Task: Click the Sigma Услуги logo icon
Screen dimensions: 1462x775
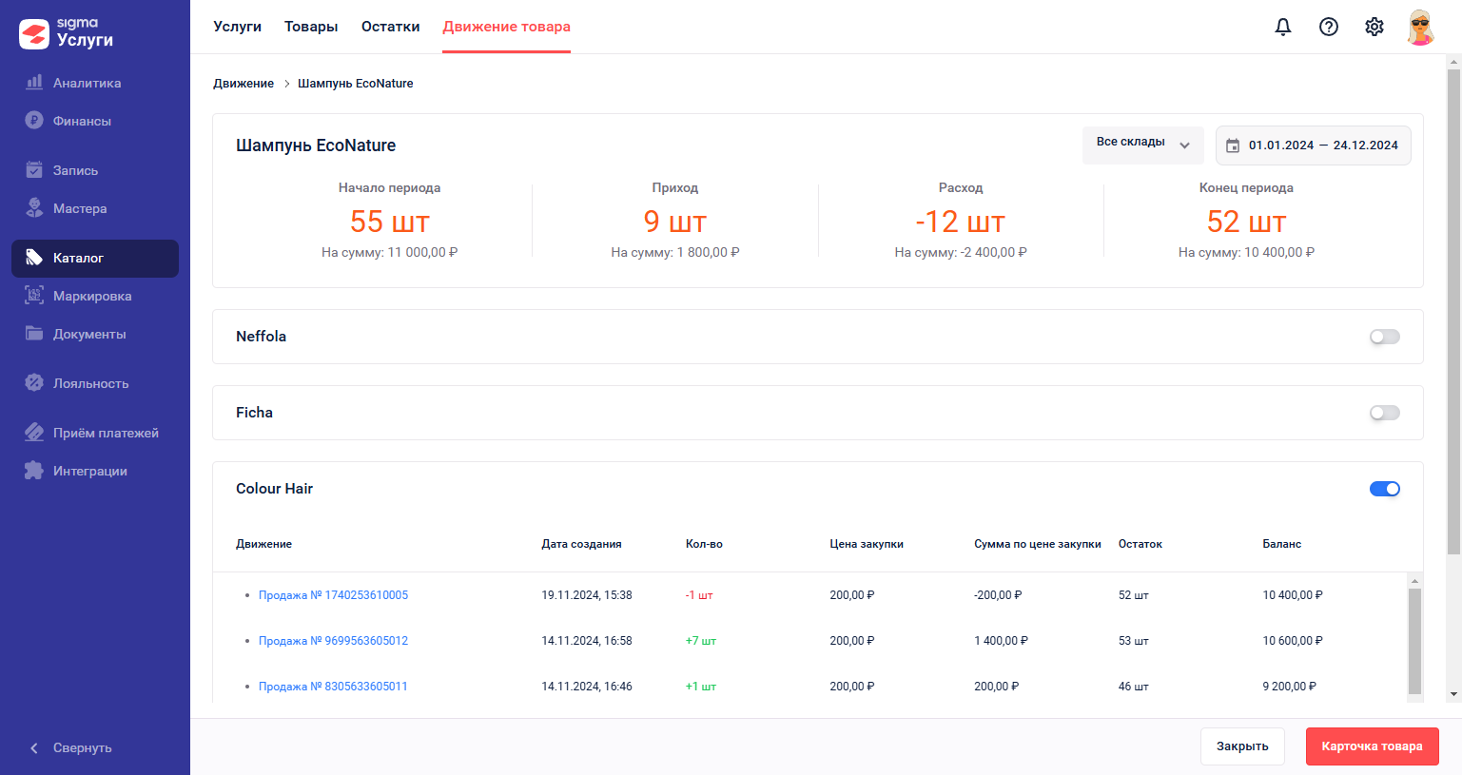Action: coord(34,34)
